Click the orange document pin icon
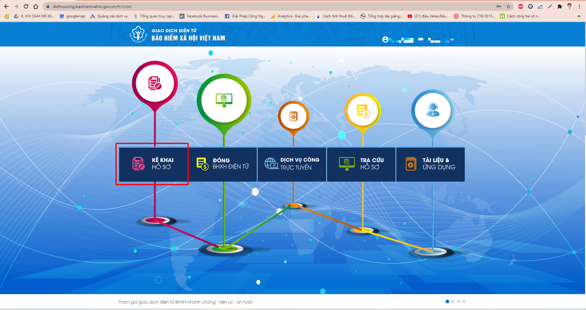This screenshot has height=310, width=586. [293, 116]
